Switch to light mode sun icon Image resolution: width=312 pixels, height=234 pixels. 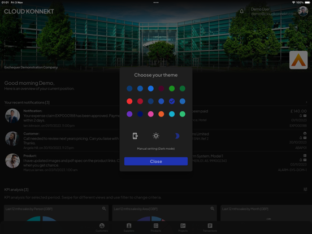156,136
